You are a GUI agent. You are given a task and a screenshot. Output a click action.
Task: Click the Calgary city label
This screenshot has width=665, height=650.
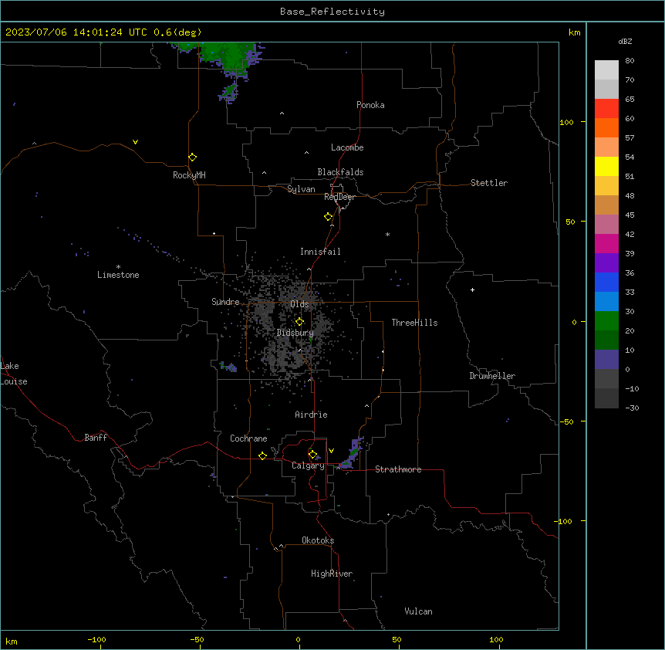[x=308, y=465]
